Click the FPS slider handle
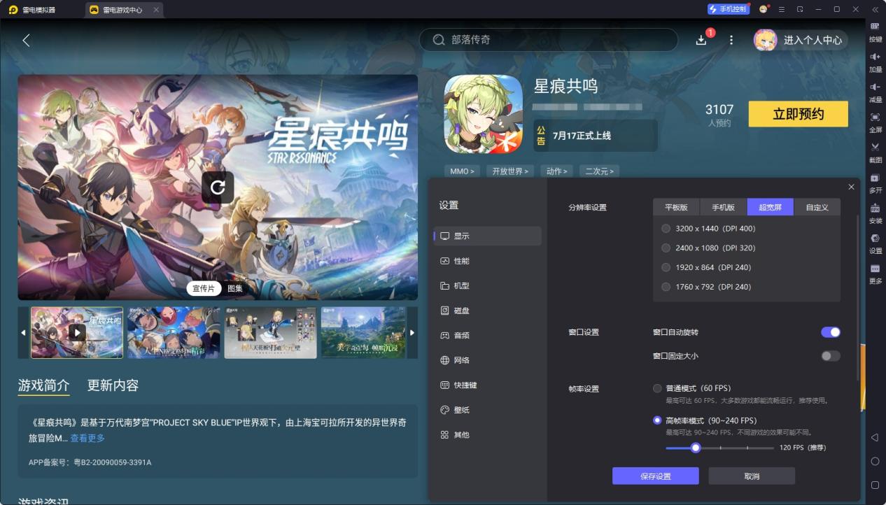The width and height of the screenshot is (886, 505). click(x=696, y=448)
